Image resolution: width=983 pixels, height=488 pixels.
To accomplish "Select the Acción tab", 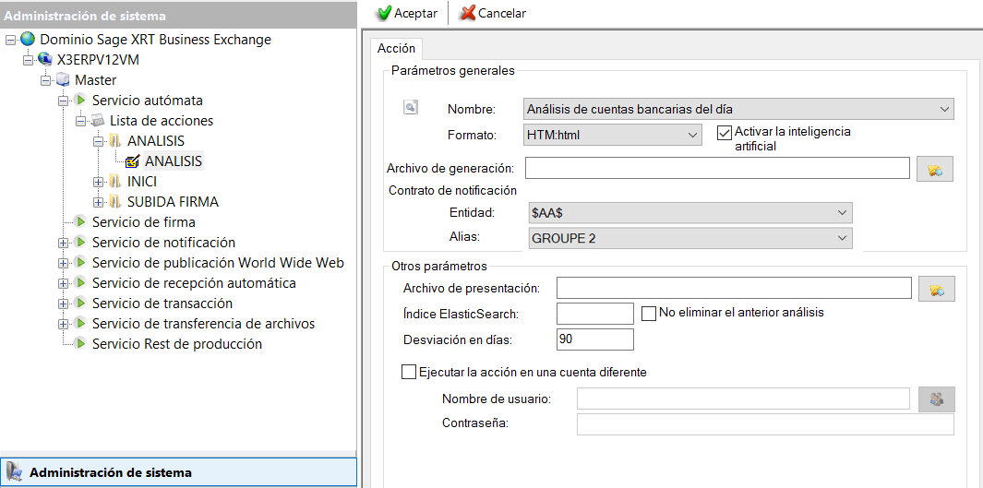I will tap(396, 49).
